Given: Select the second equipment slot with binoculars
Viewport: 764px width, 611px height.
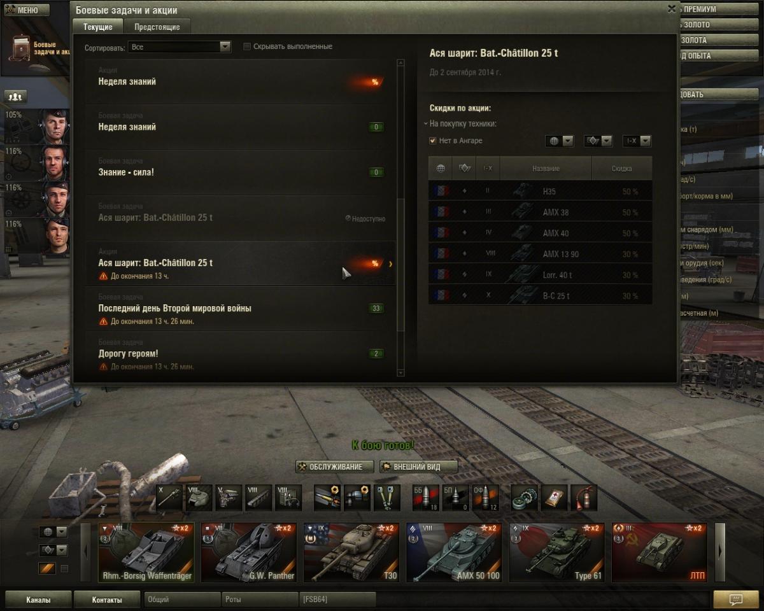Looking at the screenshot, I should [x=357, y=497].
